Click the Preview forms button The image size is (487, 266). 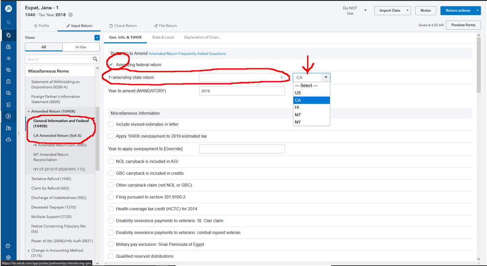click(x=463, y=25)
